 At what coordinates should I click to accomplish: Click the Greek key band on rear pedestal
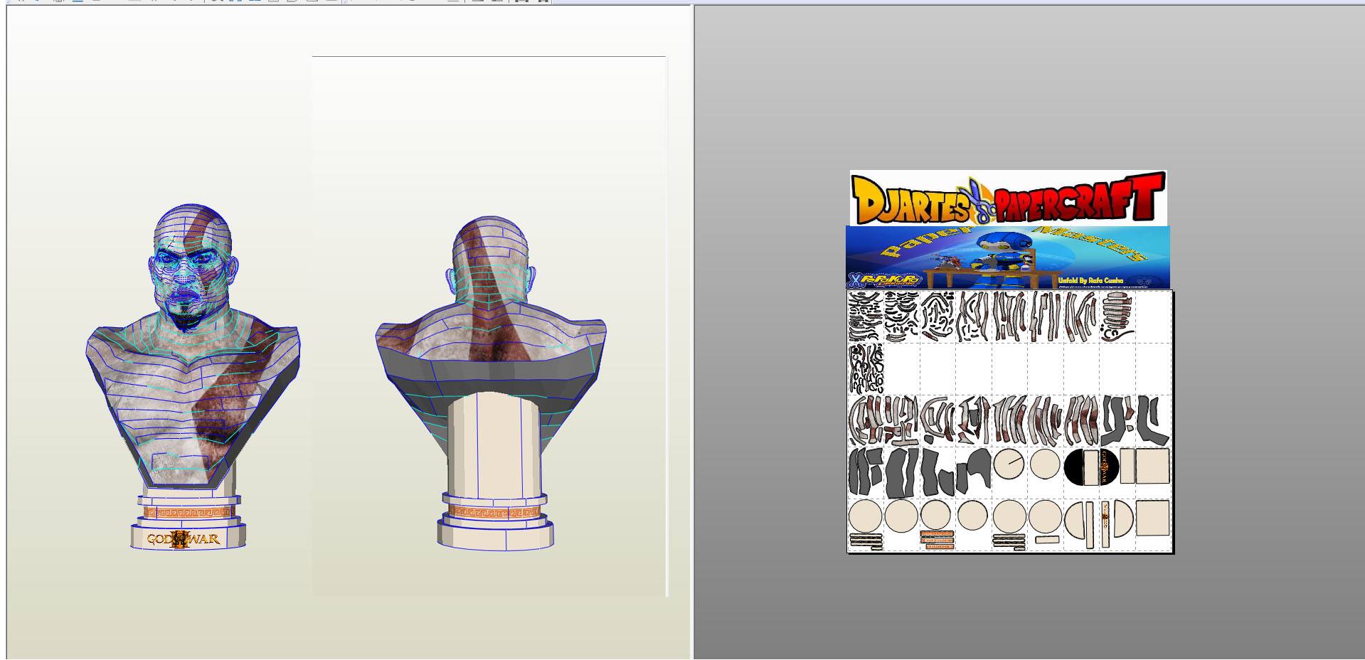point(494,512)
